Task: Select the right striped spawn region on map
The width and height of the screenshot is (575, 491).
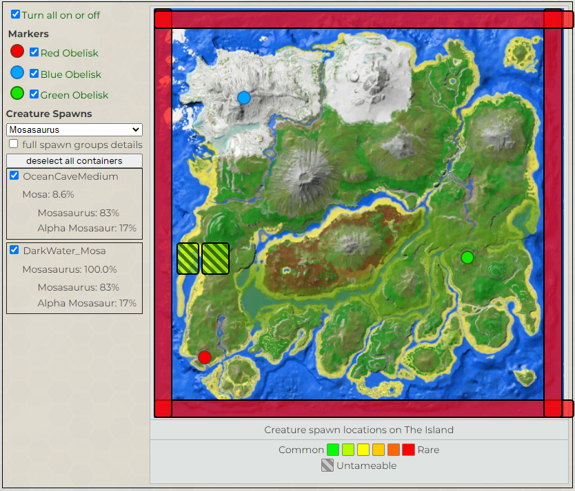Action: pyautogui.click(x=215, y=258)
